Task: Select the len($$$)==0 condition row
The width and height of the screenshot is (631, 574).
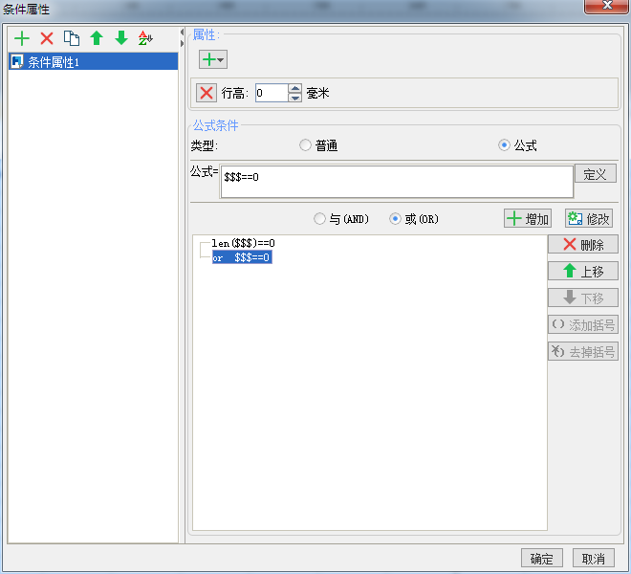Action: click(244, 243)
